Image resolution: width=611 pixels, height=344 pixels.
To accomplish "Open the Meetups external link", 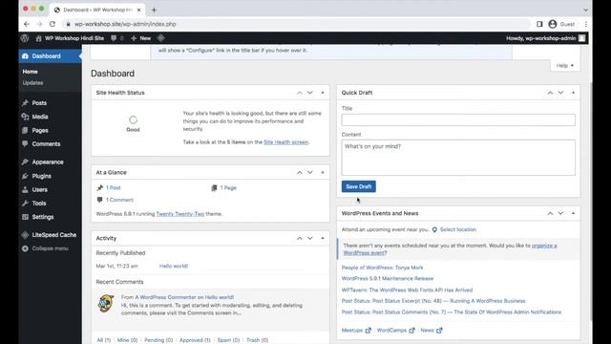I will (356, 331).
